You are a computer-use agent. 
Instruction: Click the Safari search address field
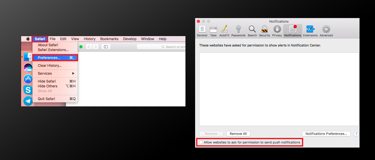[161, 47]
